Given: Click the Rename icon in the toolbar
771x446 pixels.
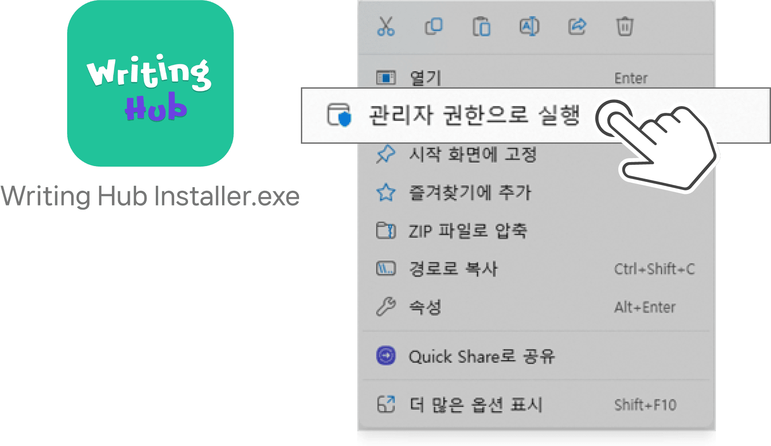Looking at the screenshot, I should coord(529,27).
